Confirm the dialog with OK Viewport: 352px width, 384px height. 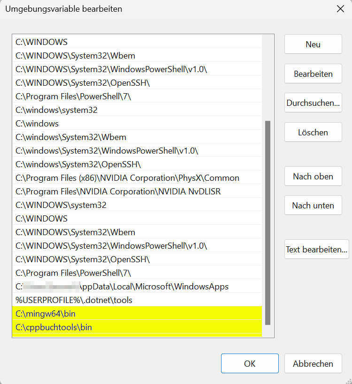250,363
